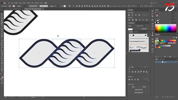Open the Window menu

(x=37, y=3)
